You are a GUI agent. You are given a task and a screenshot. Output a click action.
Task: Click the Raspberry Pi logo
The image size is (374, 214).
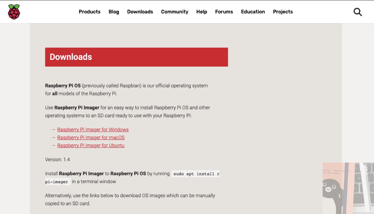(x=14, y=12)
